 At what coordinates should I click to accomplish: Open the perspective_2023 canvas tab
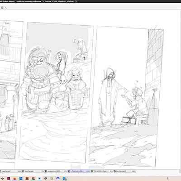coord(56,171)
